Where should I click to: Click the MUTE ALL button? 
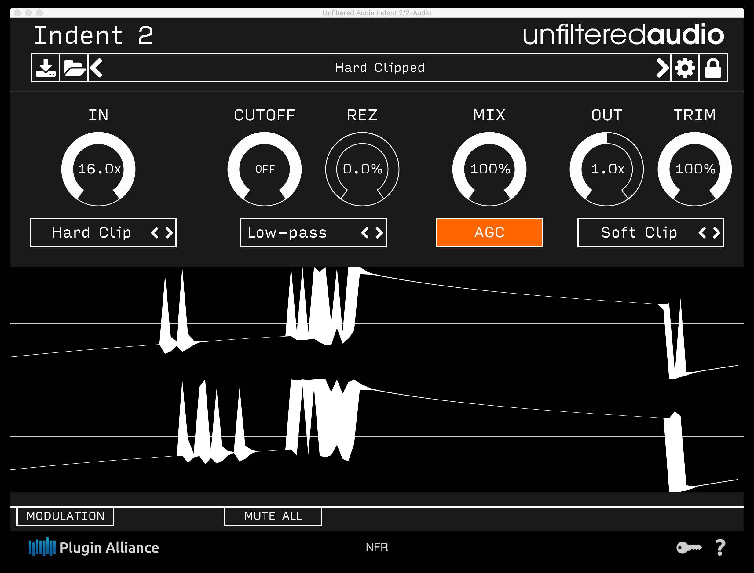[x=273, y=516]
